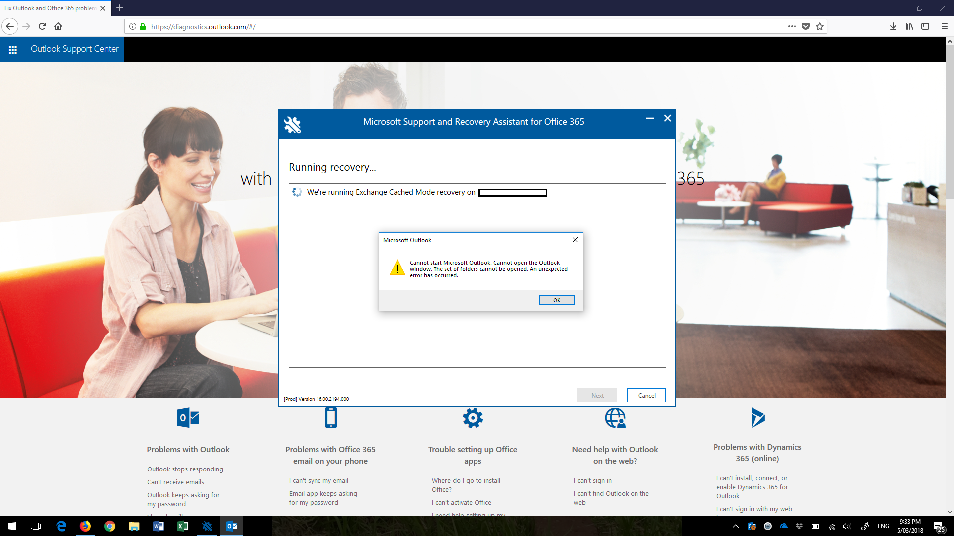
Task: Bookmark this page with the star
Action: (x=820, y=26)
